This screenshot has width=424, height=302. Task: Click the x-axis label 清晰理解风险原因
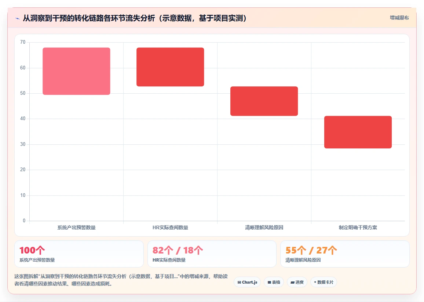(264, 227)
